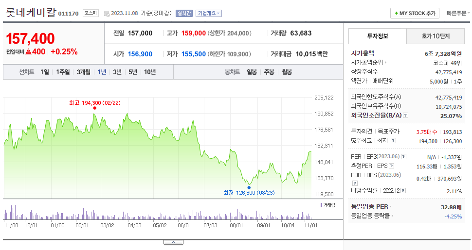472x250 pixels.
Task: Click the arrow icon beside 시가총액순위
Action: [x=385, y=63]
